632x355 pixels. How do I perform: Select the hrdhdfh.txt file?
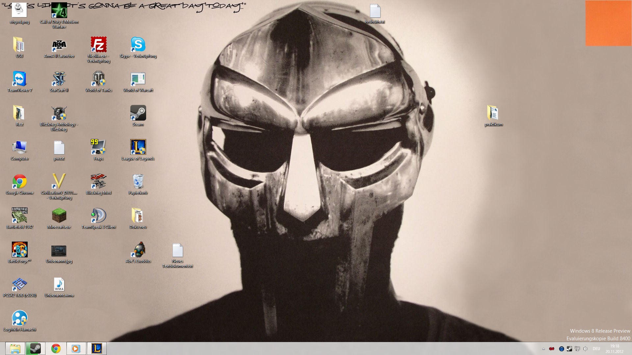pos(375,12)
